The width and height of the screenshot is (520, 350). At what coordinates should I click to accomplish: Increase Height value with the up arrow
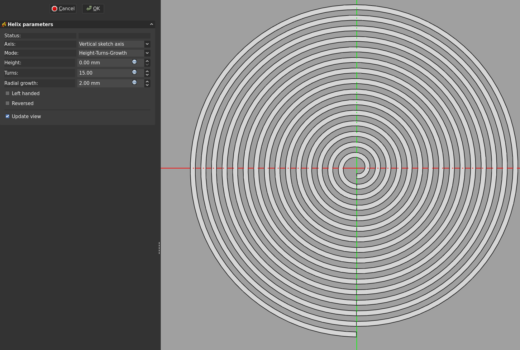tap(147, 61)
